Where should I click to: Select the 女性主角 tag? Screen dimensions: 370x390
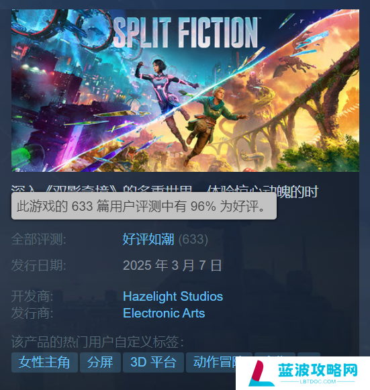click(x=44, y=362)
